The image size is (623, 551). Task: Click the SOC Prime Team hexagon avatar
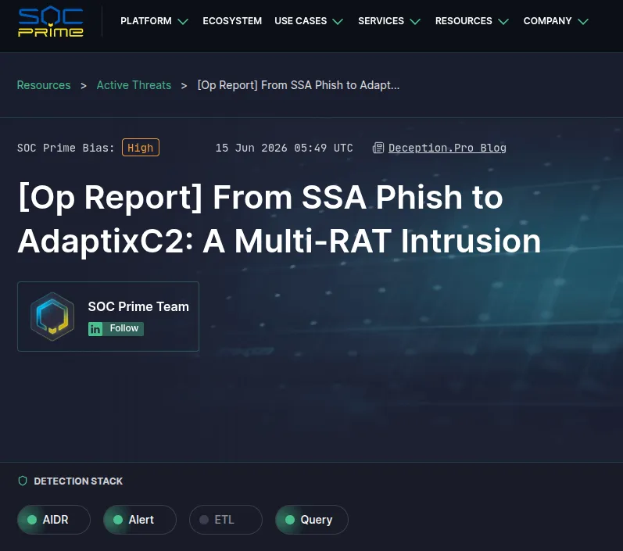pos(52,317)
